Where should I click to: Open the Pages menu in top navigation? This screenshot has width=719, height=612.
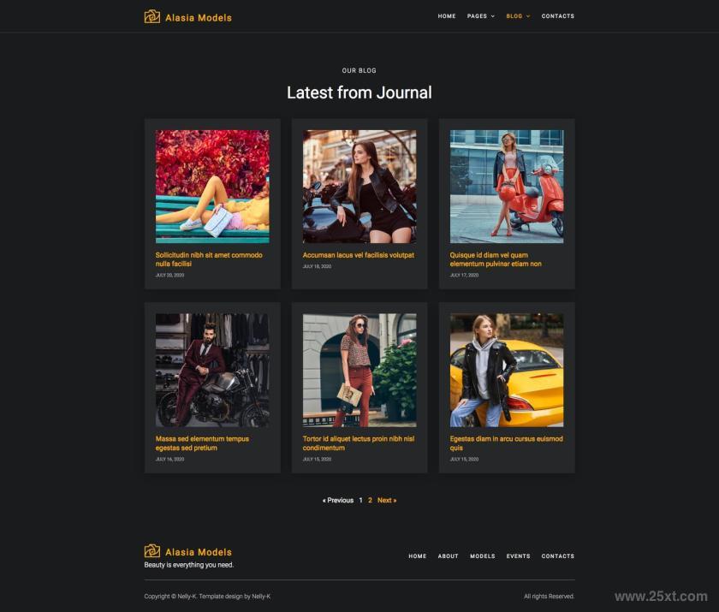(477, 16)
